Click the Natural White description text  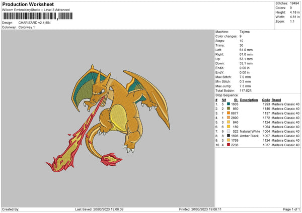pos(250,131)
